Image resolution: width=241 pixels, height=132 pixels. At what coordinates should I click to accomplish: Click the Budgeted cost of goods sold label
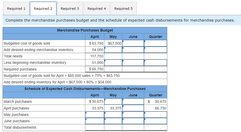click(27, 43)
